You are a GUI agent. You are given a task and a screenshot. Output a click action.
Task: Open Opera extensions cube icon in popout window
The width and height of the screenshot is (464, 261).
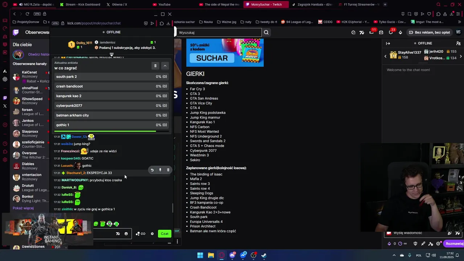[162, 23]
